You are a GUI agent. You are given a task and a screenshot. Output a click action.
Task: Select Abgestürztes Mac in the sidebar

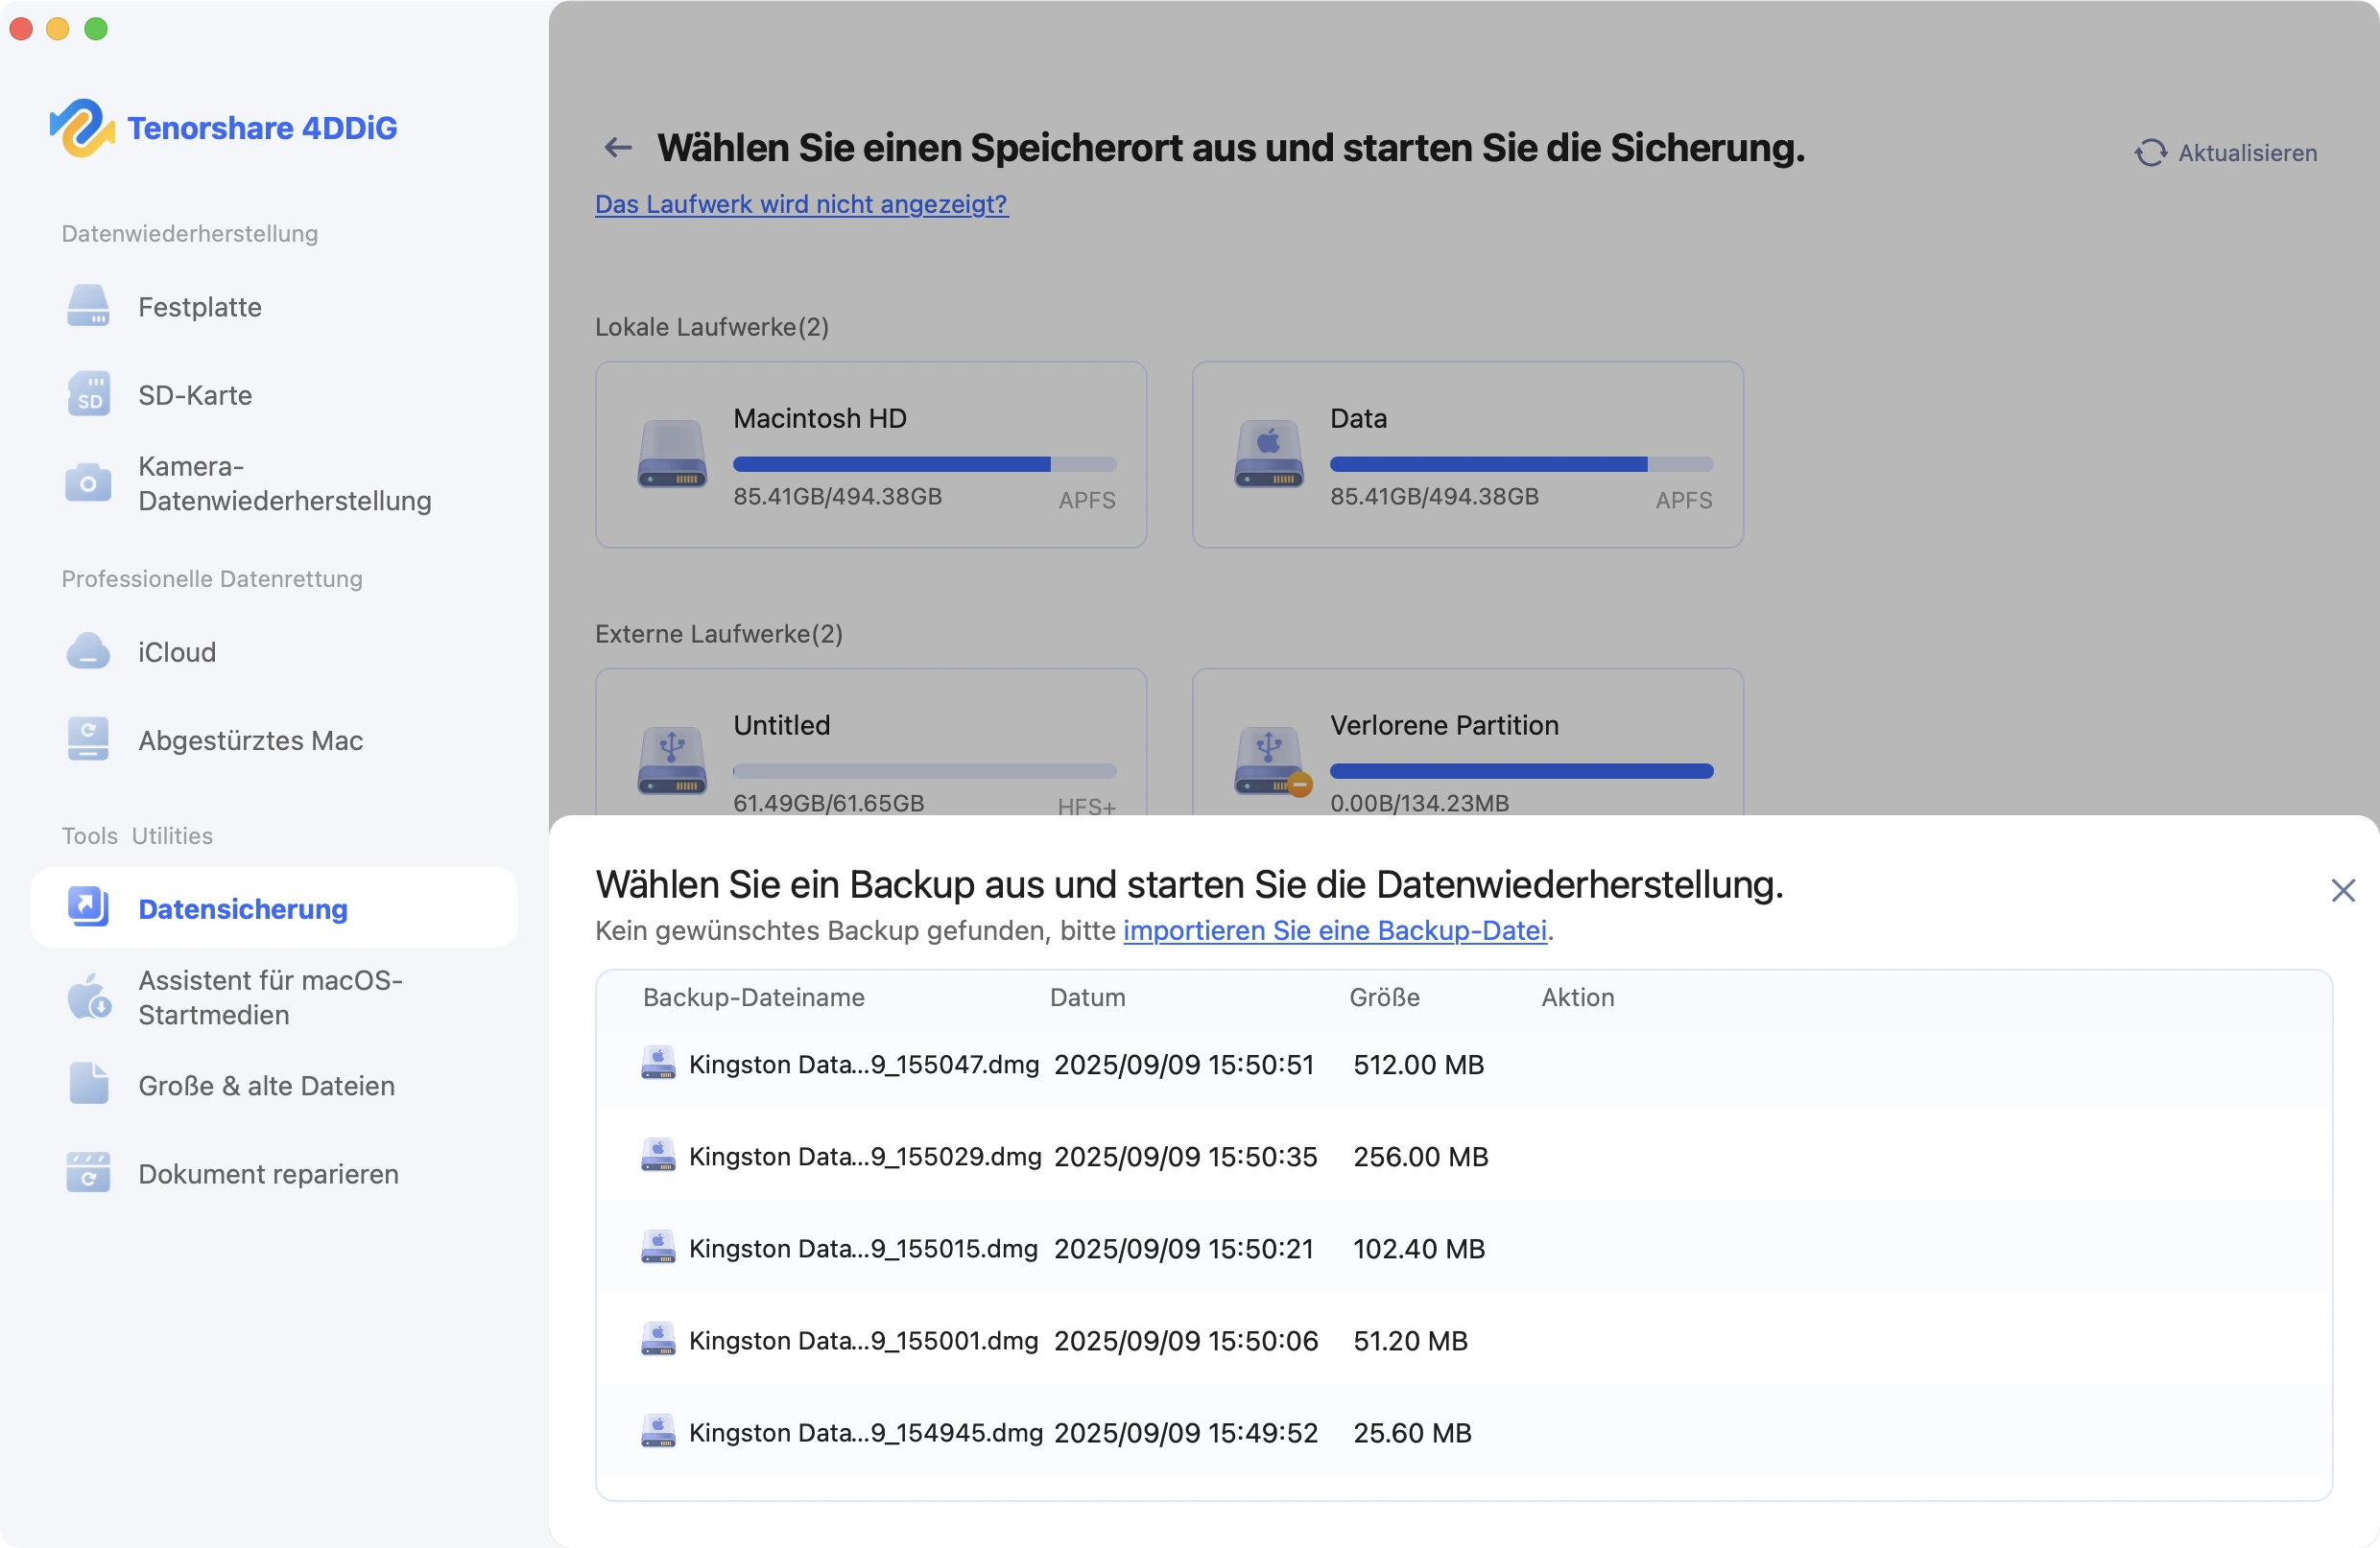coord(274,739)
